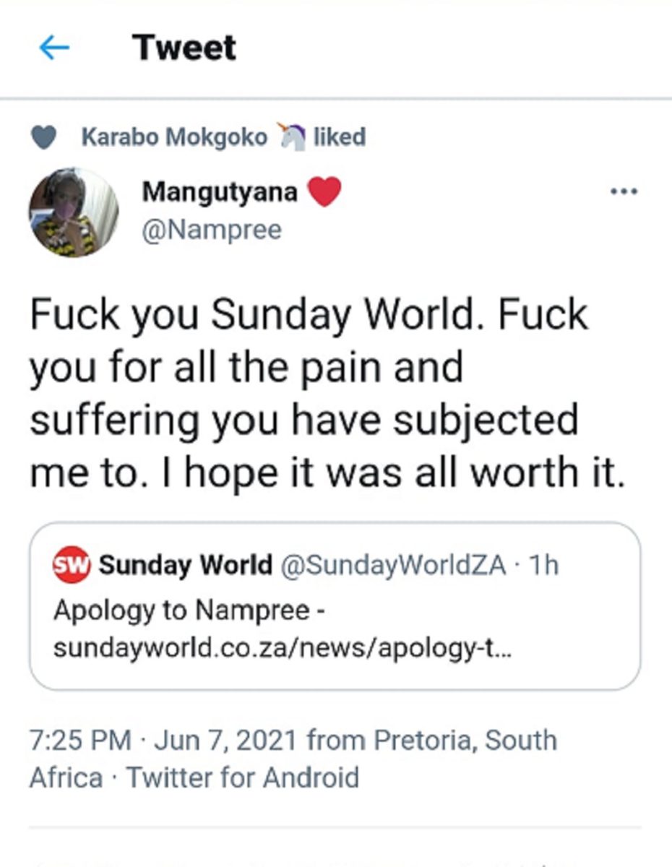Click the 1h timestamp on quoted tweet
672x867 pixels.
pyautogui.click(x=543, y=565)
